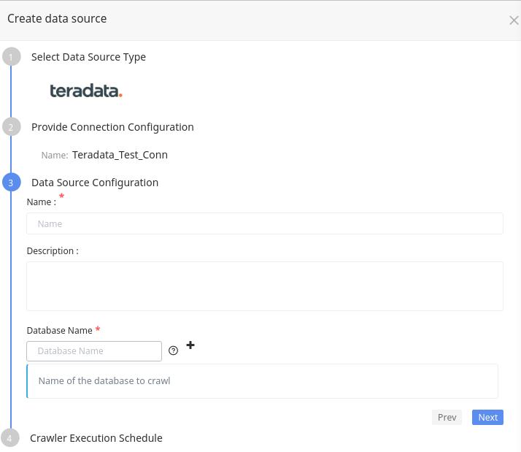521x452 pixels.
Task: Click the Database Name input box
Action: point(94,351)
